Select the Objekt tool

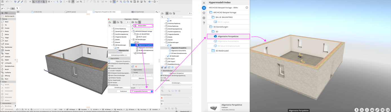coord(8,60)
